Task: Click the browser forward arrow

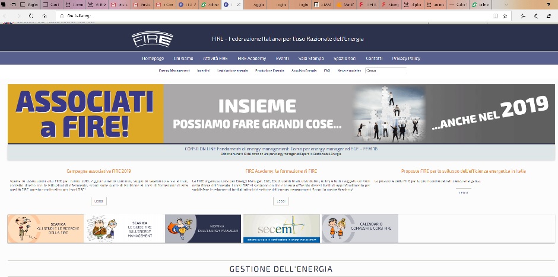Action: (x=18, y=16)
